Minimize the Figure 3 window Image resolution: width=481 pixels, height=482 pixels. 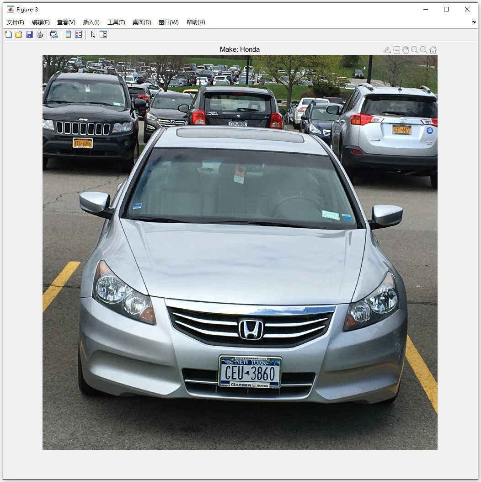[x=426, y=10]
